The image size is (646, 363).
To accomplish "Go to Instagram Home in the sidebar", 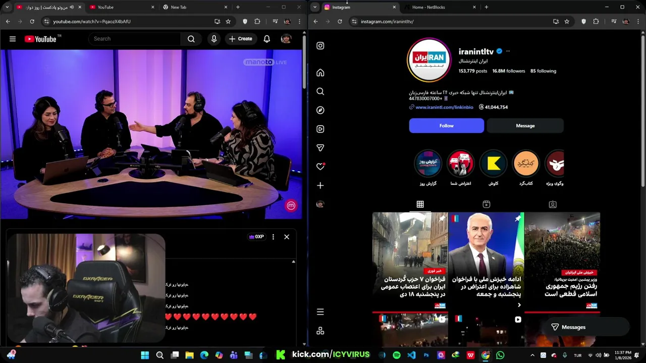I will pyautogui.click(x=320, y=73).
